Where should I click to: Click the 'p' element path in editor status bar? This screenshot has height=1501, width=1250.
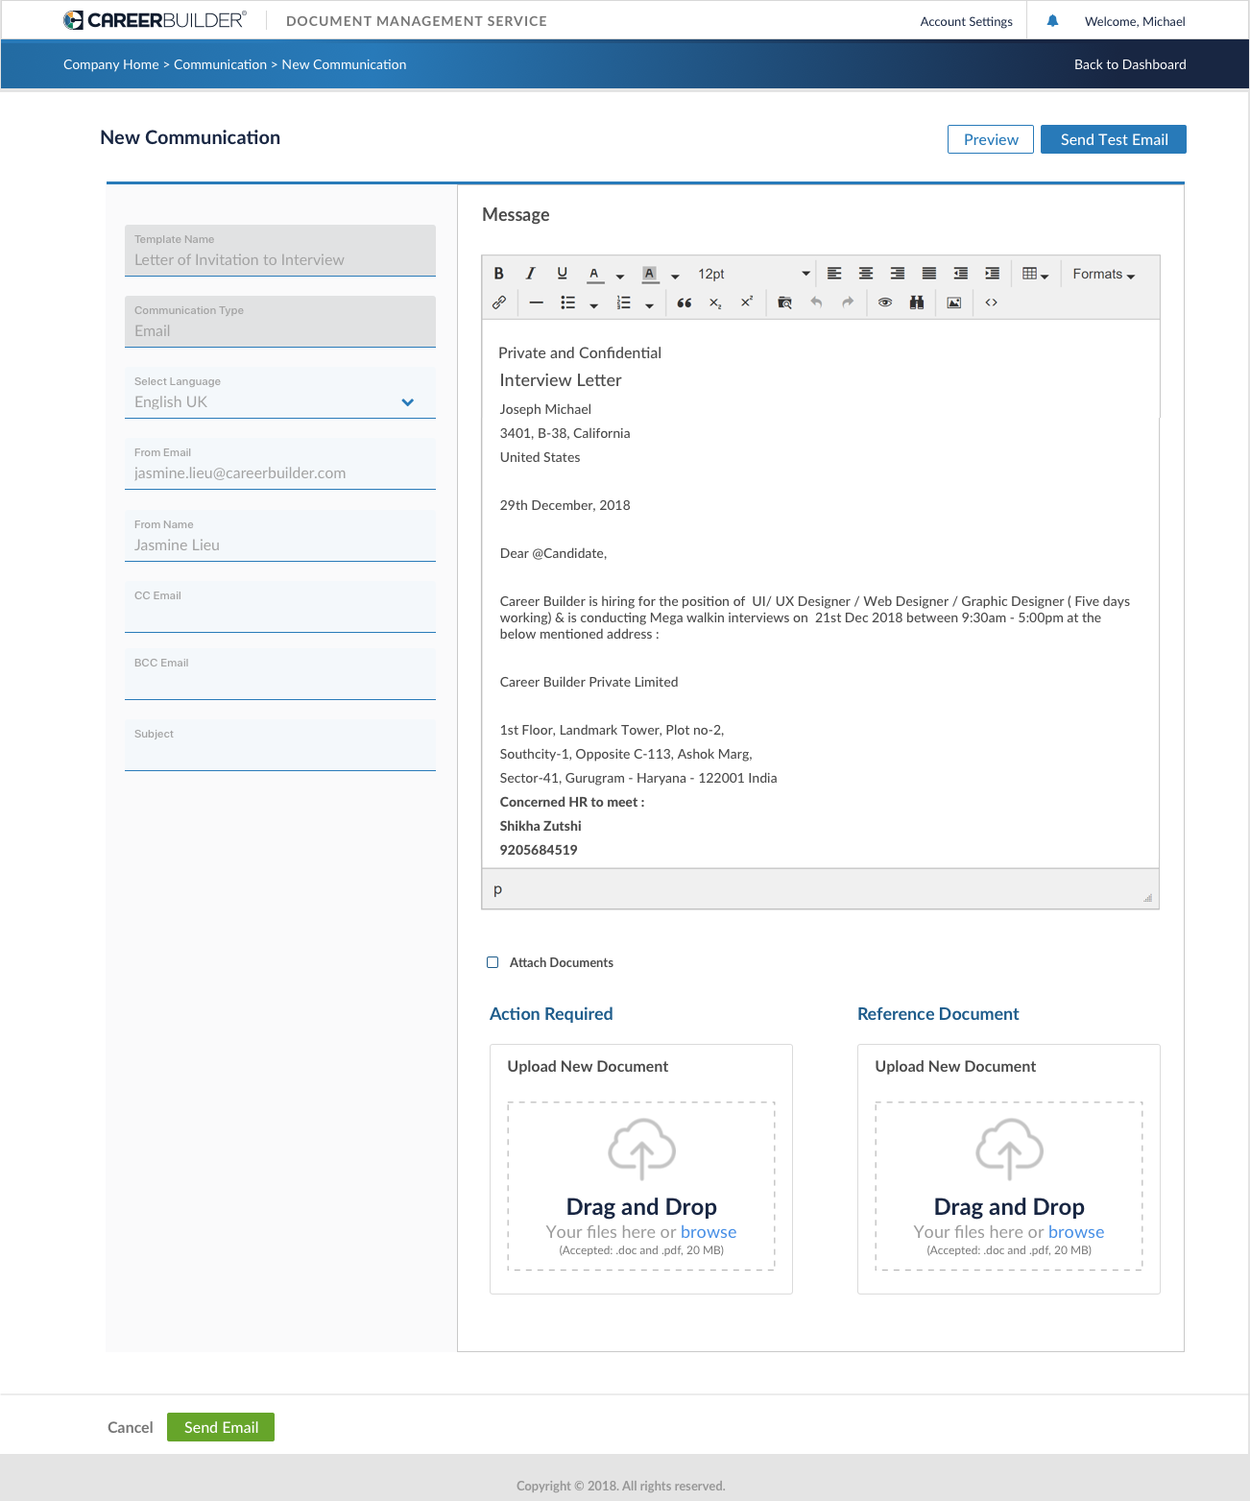click(497, 889)
